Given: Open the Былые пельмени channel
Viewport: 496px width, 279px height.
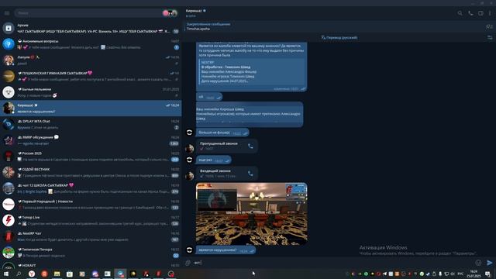Looking at the screenshot, I should pos(91,92).
